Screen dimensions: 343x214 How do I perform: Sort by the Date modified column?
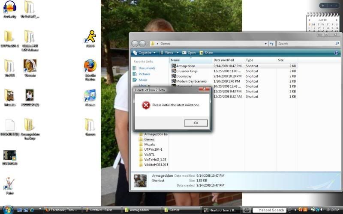(x=228, y=60)
